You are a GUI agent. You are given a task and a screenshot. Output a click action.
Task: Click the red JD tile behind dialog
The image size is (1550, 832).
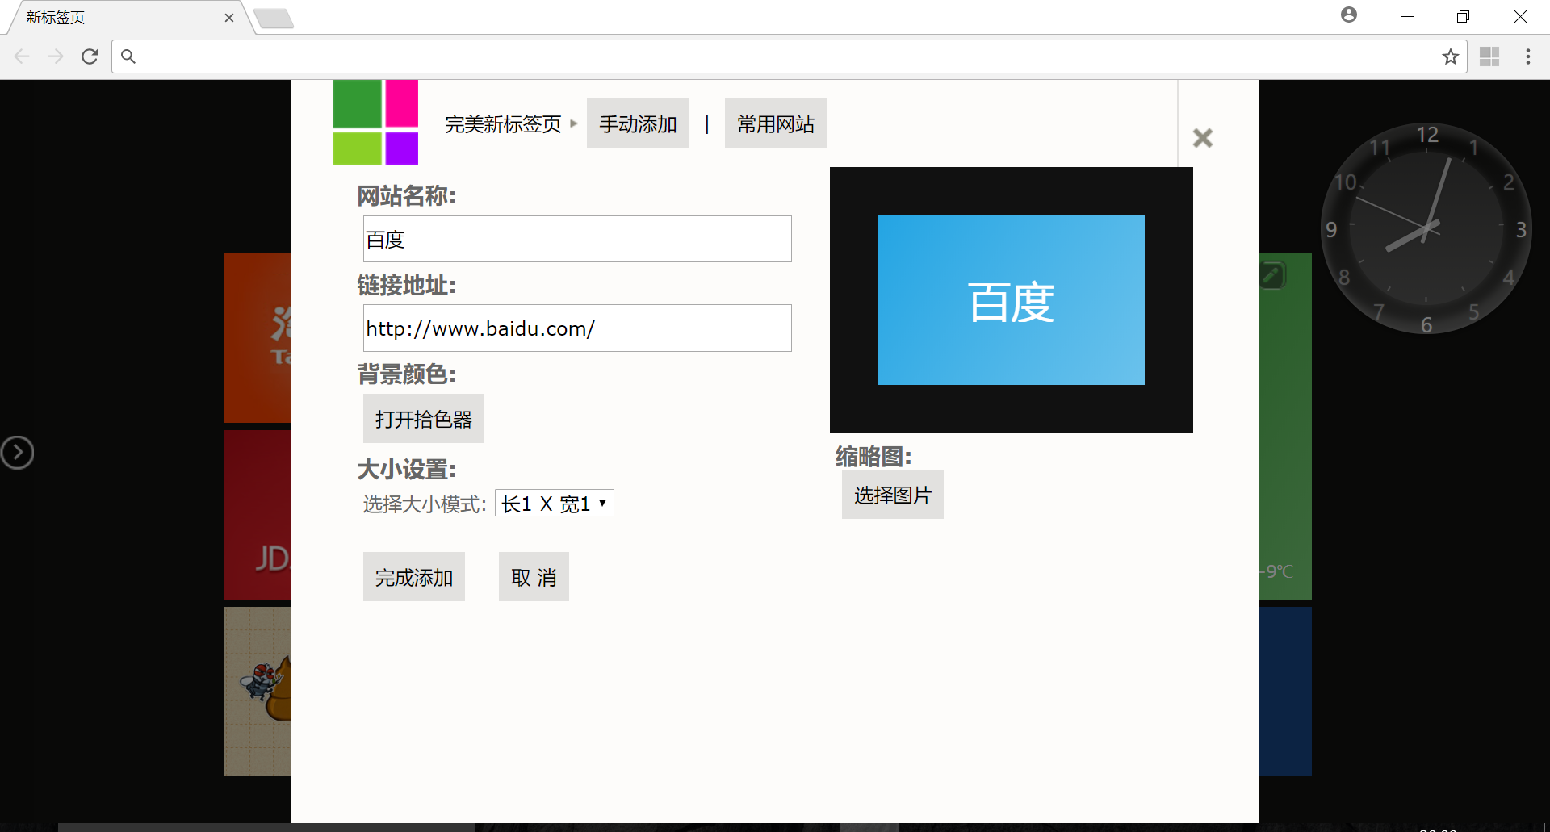(x=258, y=515)
